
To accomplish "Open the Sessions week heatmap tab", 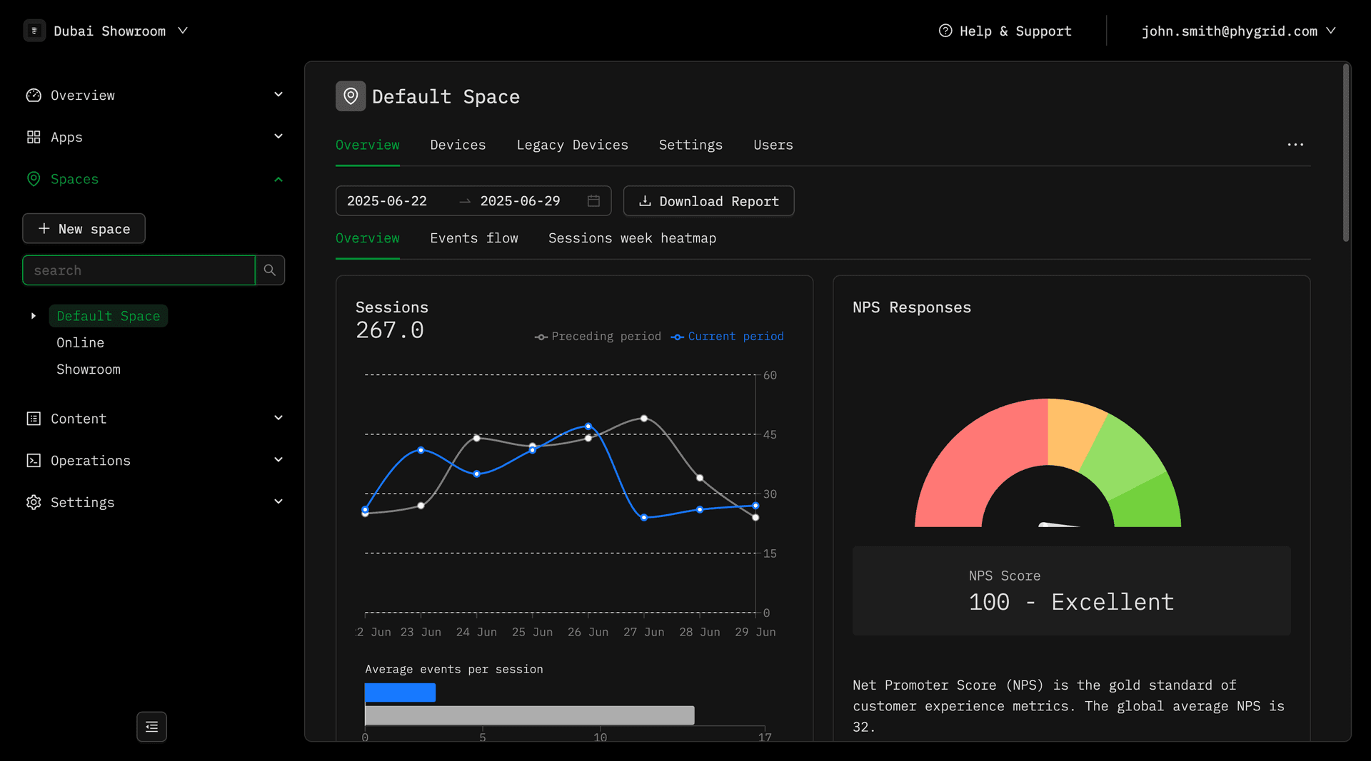I will click(632, 238).
